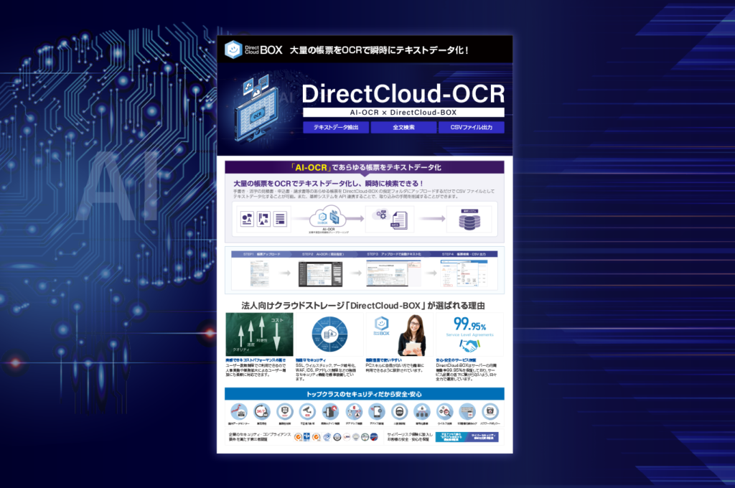735x488 pixels.
Task: Click the CSVファイル出力 button
Action: tap(471, 126)
